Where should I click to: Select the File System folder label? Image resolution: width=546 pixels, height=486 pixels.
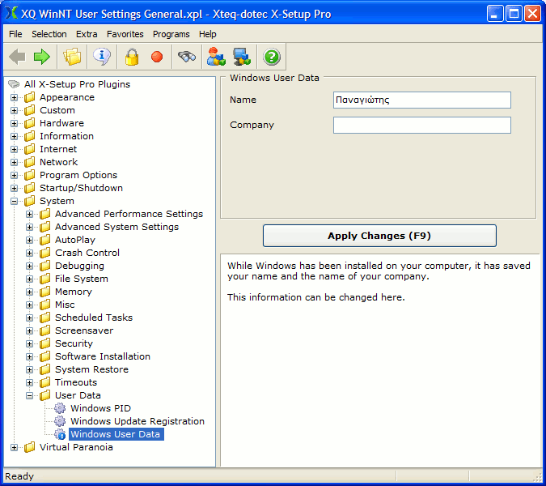point(82,279)
